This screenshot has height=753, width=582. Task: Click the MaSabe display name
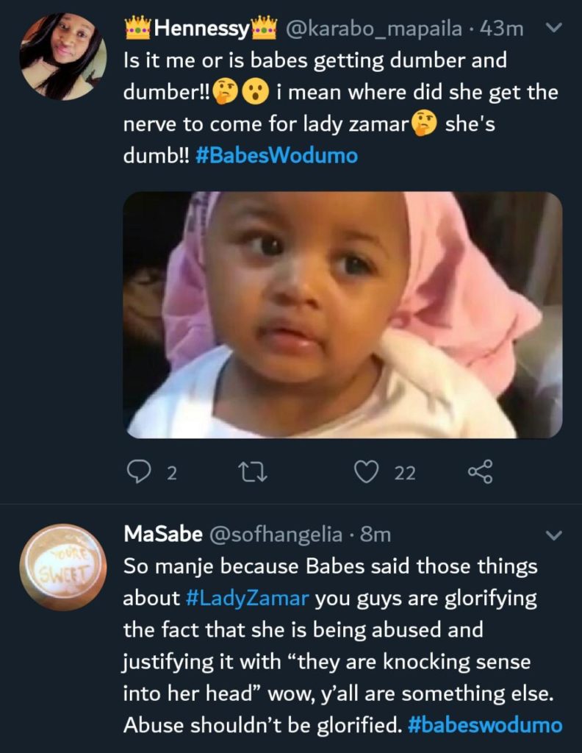coord(162,535)
